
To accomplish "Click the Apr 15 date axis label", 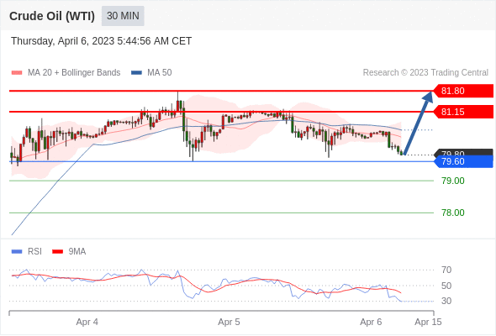I will point(428,322).
